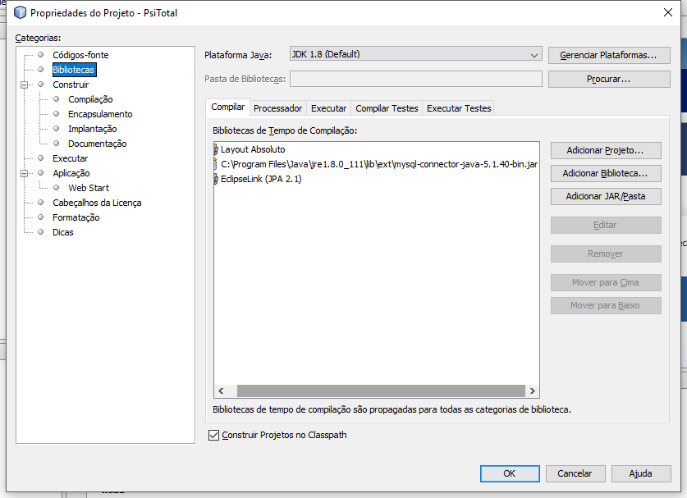Select Encapsulamento category in tree
This screenshot has height=498, width=687.
pos(100,114)
